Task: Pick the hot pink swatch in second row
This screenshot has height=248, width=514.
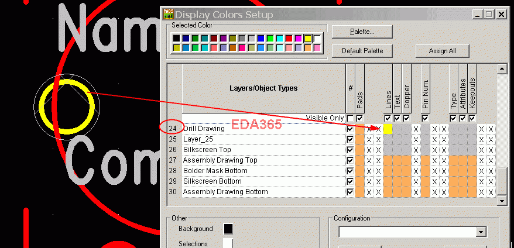Action: pos(242,48)
